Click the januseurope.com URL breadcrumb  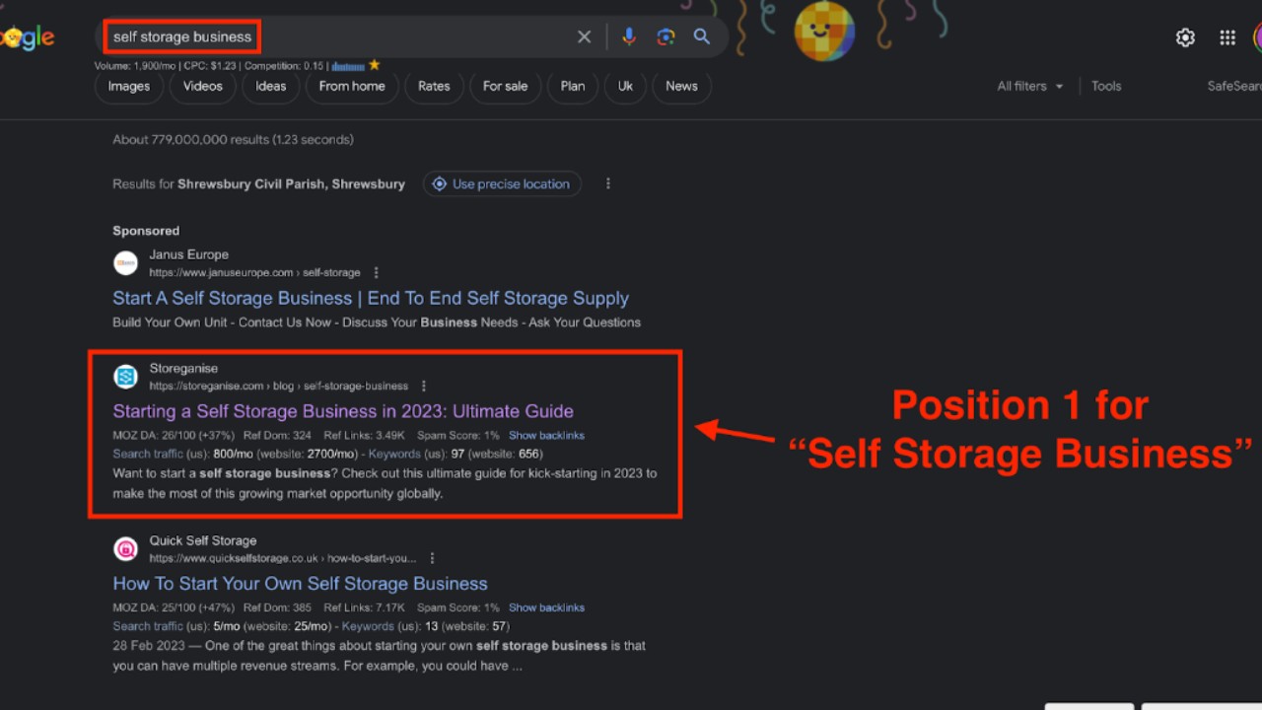(x=254, y=272)
